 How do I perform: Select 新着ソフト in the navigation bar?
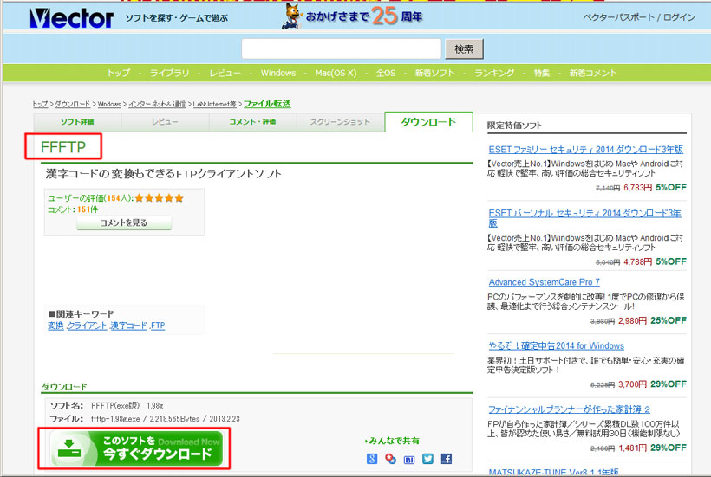435,73
